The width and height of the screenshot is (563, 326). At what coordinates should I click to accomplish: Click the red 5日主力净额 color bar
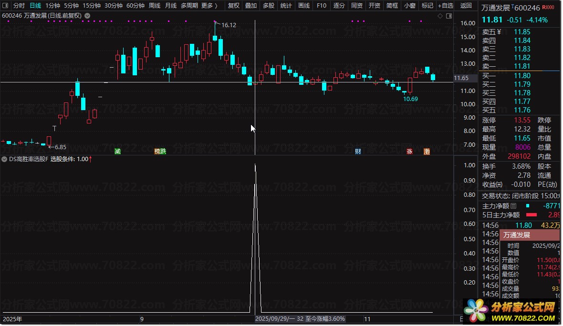(x=532, y=215)
